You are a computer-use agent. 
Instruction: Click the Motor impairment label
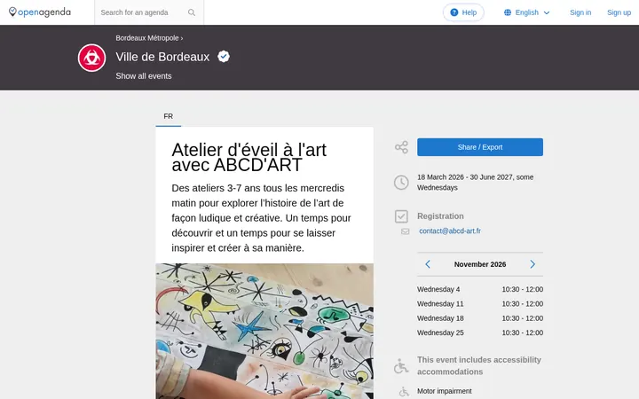click(445, 391)
